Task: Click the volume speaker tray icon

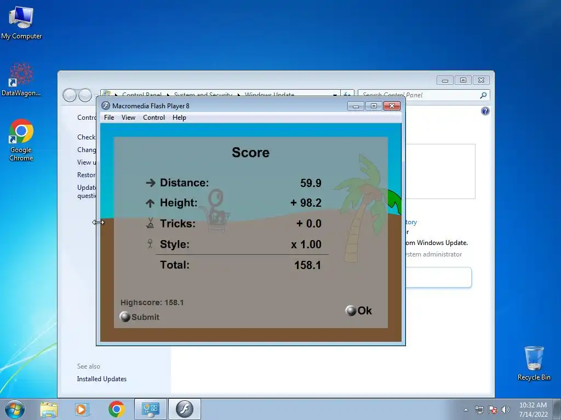Action: (x=506, y=410)
